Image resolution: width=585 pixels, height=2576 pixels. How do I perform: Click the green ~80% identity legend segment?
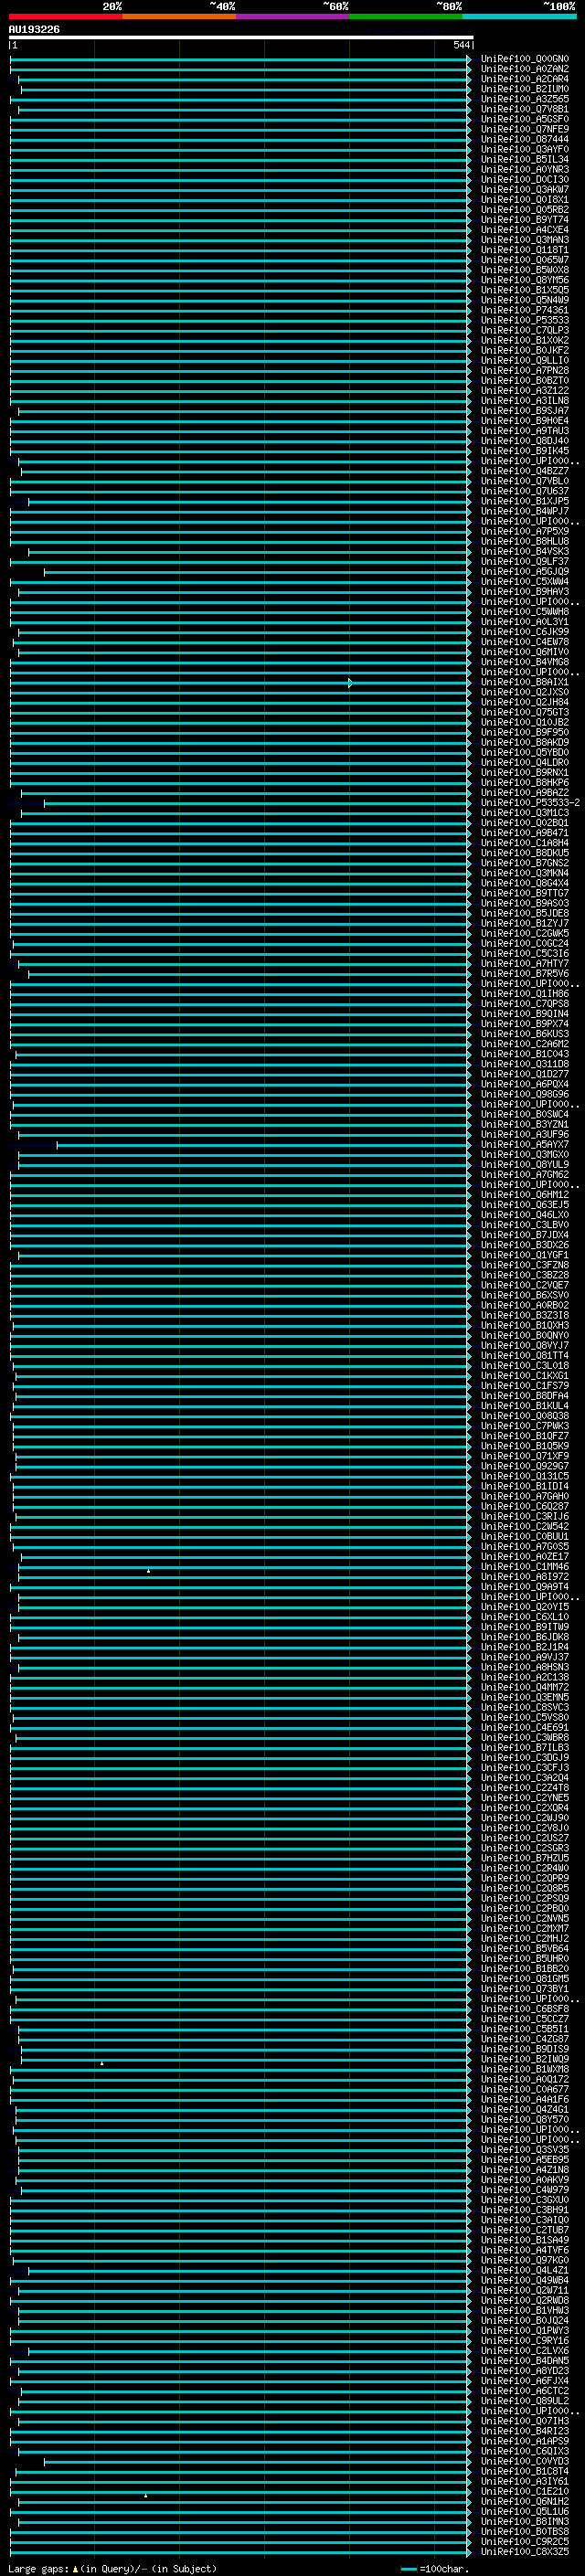click(x=406, y=16)
